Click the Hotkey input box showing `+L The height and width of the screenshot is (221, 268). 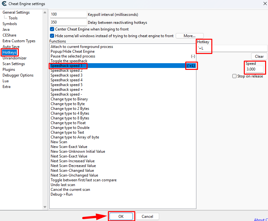[232, 48]
